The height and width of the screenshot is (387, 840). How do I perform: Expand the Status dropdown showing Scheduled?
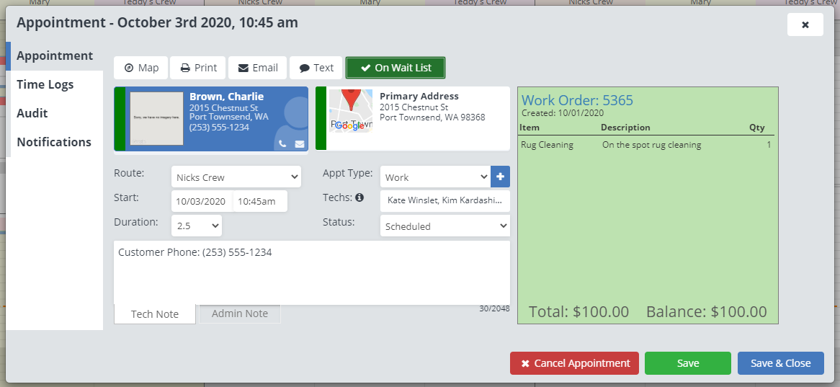(444, 226)
